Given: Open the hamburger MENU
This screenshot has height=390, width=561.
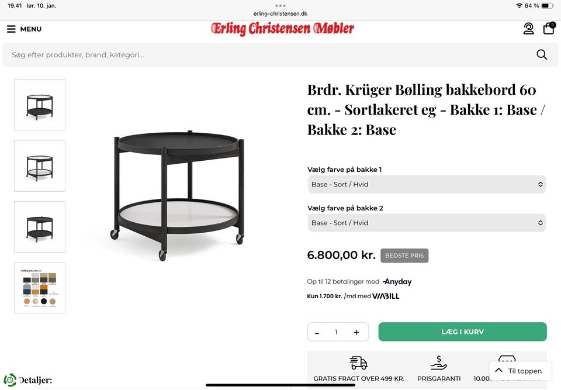Looking at the screenshot, I should 24,29.
